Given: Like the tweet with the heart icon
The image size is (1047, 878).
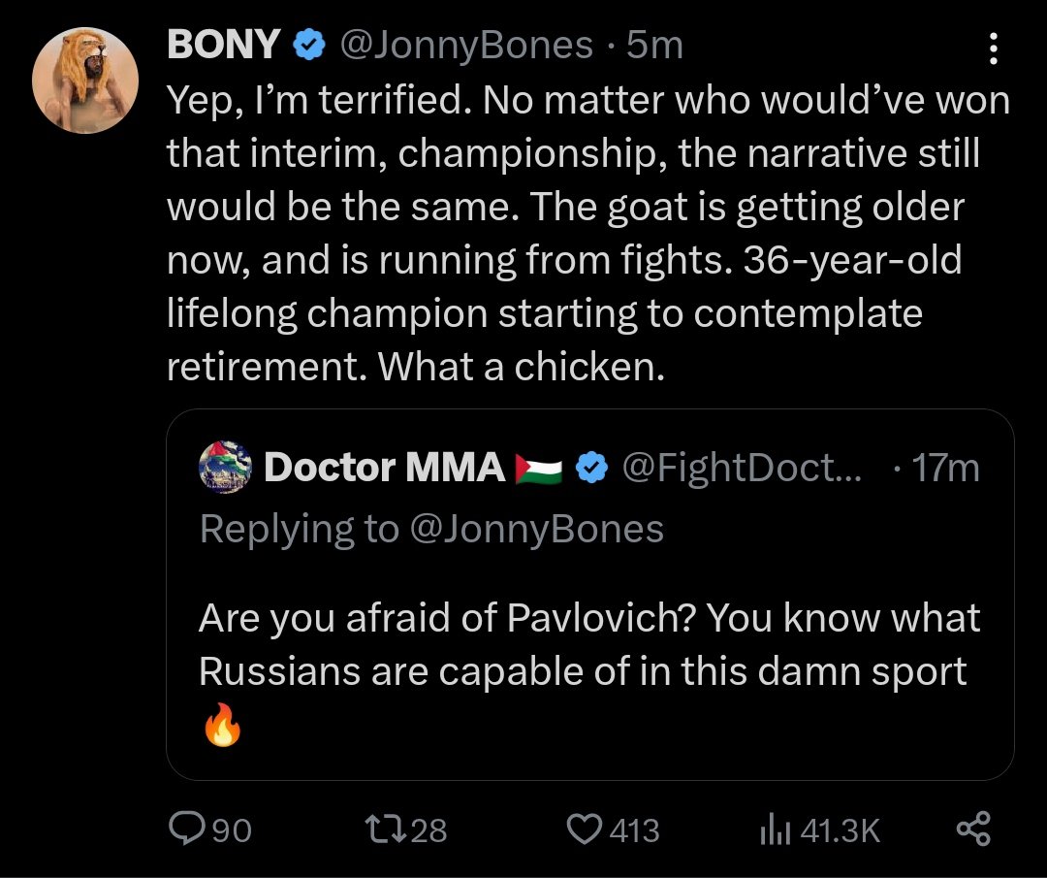Looking at the screenshot, I should pyautogui.click(x=584, y=829).
